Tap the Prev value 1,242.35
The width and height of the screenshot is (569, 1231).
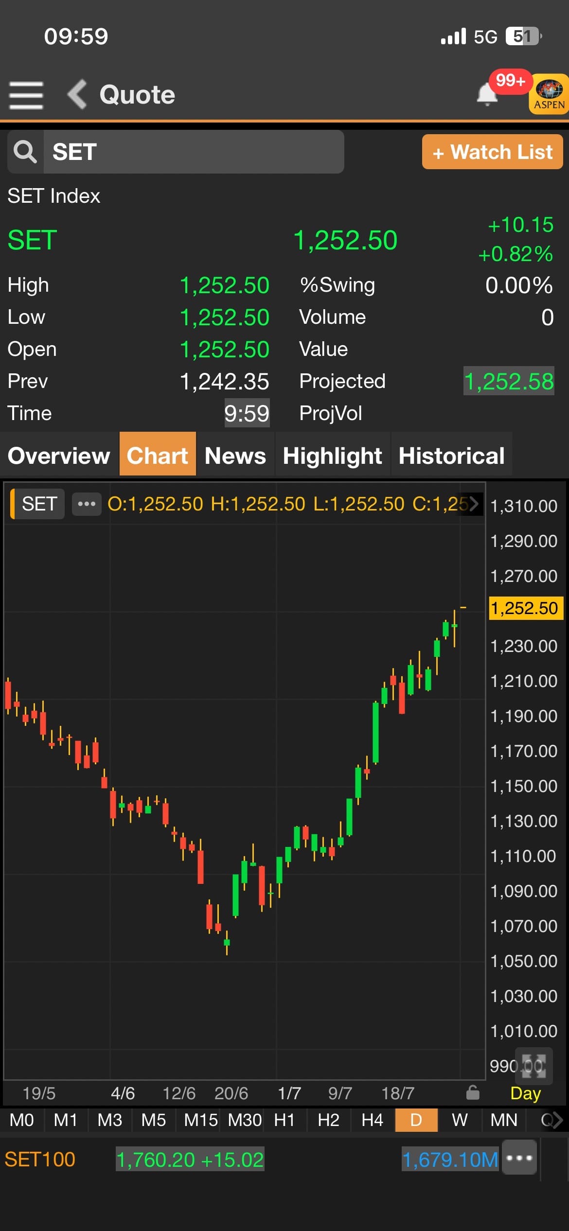(225, 382)
